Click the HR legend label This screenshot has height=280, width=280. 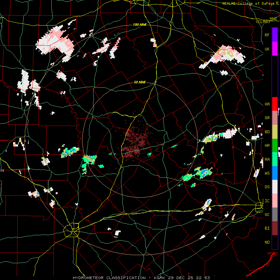267,146
